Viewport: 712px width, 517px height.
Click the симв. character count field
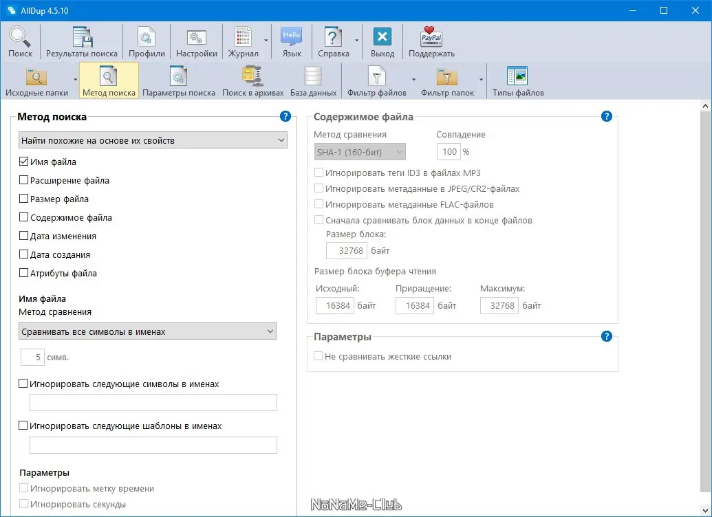coord(32,357)
